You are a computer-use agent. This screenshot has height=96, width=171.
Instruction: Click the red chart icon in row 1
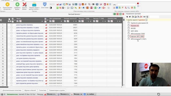46,25
